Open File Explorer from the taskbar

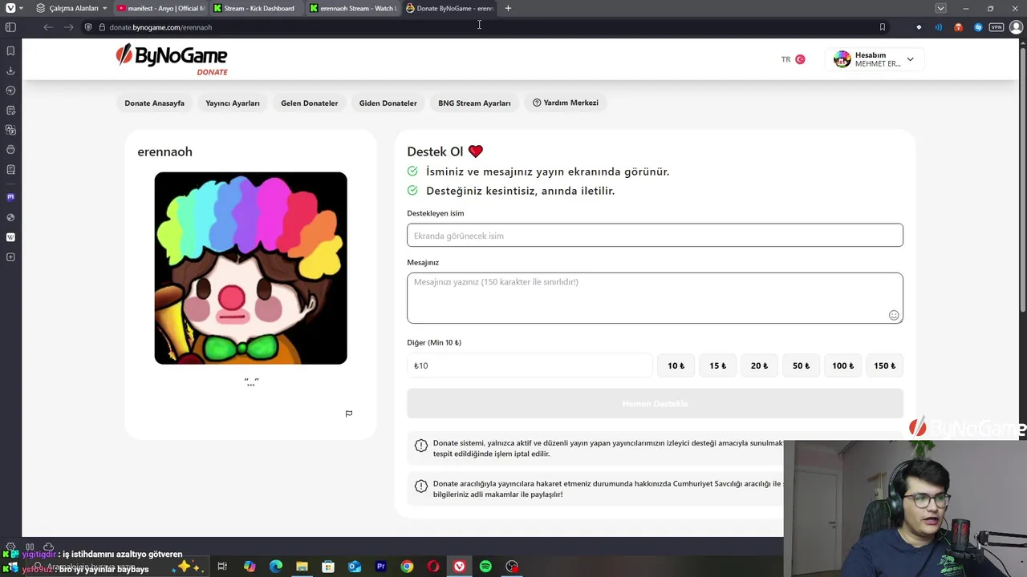[302, 567]
